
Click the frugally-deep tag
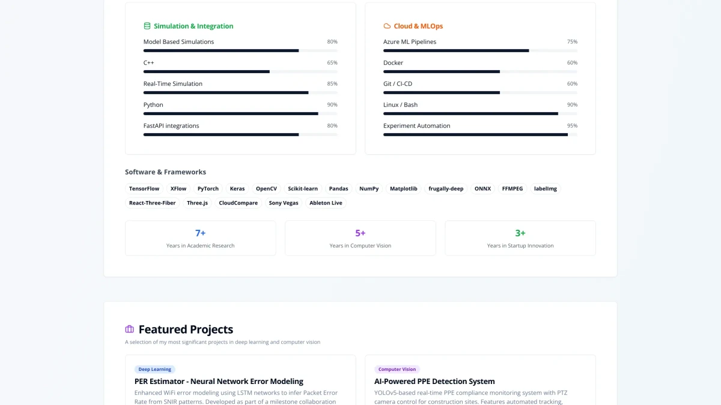445,188
